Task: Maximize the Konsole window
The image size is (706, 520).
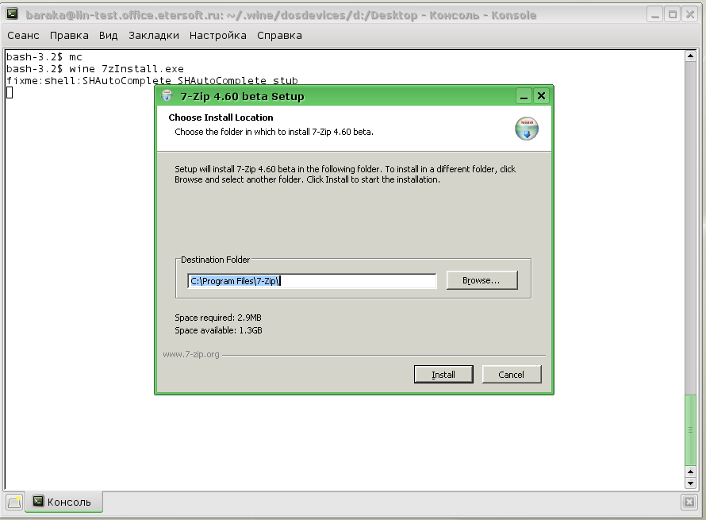Action: tap(673, 15)
